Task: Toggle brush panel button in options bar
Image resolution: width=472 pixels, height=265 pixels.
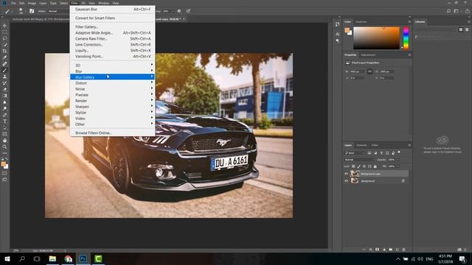Action: pyautogui.click(x=32, y=11)
